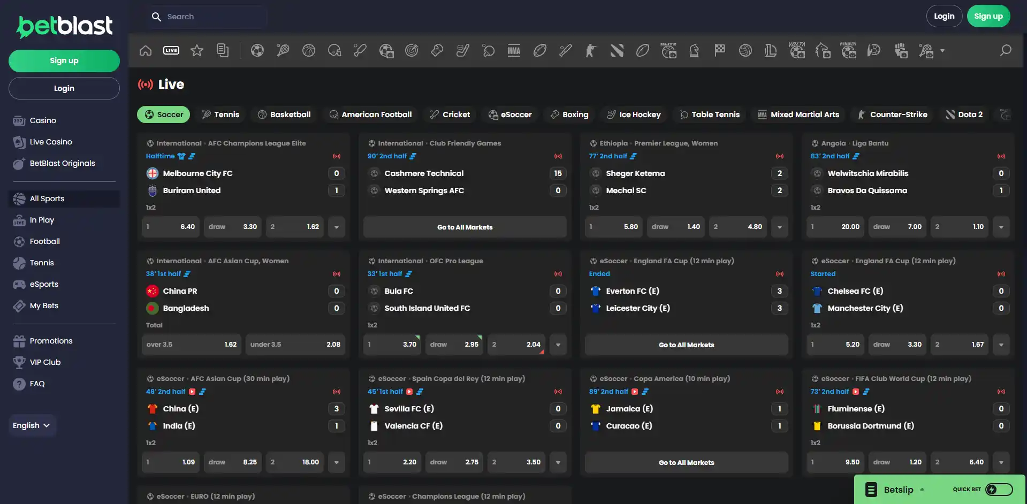Select the checkered racing flag icon
The height and width of the screenshot is (504, 1027).
pos(720,50)
